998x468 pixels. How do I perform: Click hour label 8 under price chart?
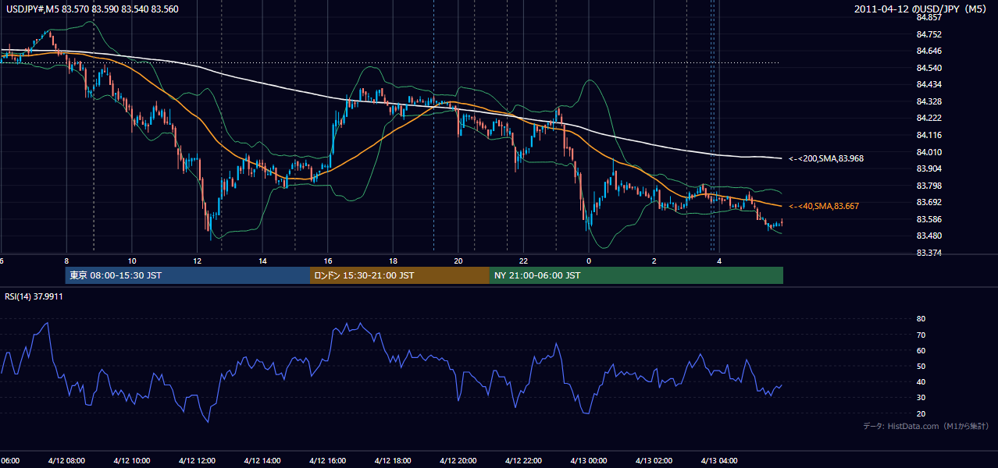[x=66, y=261]
